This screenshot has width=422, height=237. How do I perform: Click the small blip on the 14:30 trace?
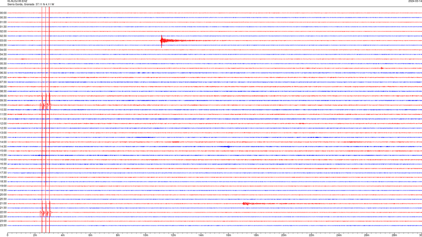pyautogui.click(x=228, y=147)
